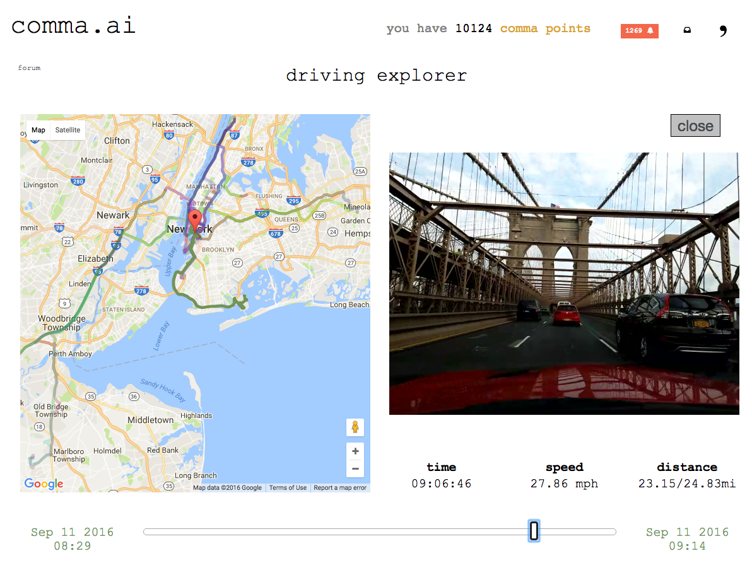This screenshot has width=752, height=563.
Task: Zoom in the map with plus button
Action: (x=355, y=451)
